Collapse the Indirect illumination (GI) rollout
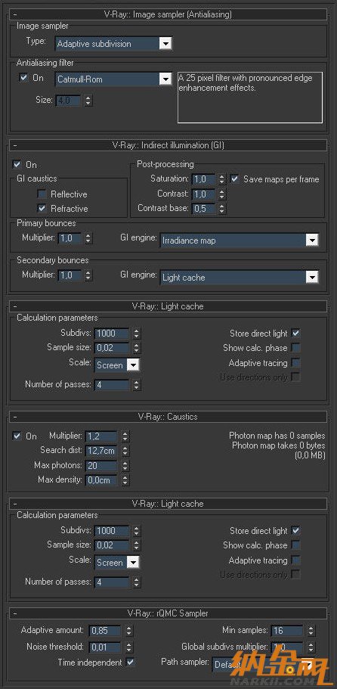Screen dimensions: 337x689 (168, 145)
